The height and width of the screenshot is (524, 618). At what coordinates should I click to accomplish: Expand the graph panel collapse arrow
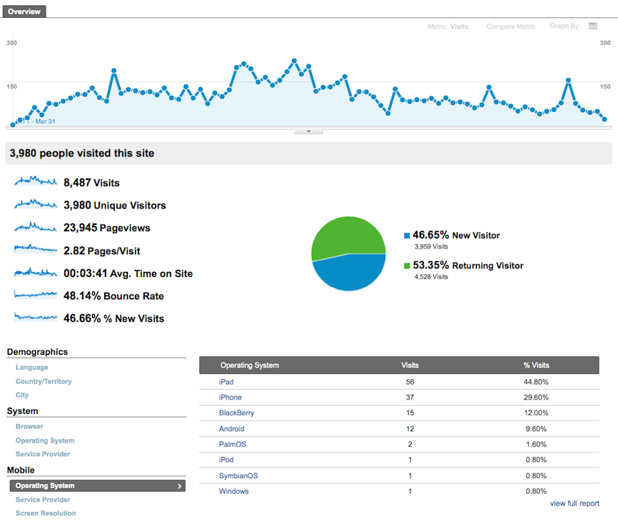pos(308,131)
